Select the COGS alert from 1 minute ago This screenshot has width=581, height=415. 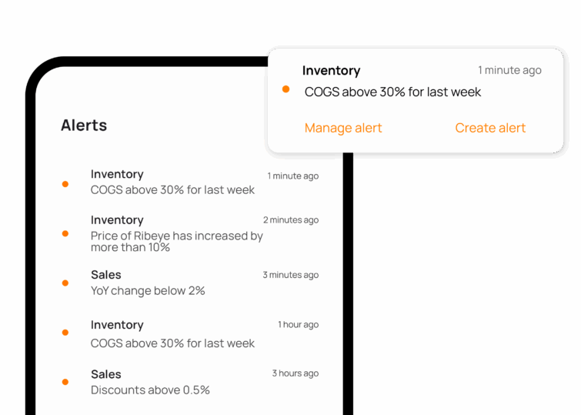pos(172,189)
